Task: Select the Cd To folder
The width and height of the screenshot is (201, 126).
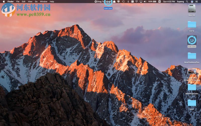Action: point(192,24)
